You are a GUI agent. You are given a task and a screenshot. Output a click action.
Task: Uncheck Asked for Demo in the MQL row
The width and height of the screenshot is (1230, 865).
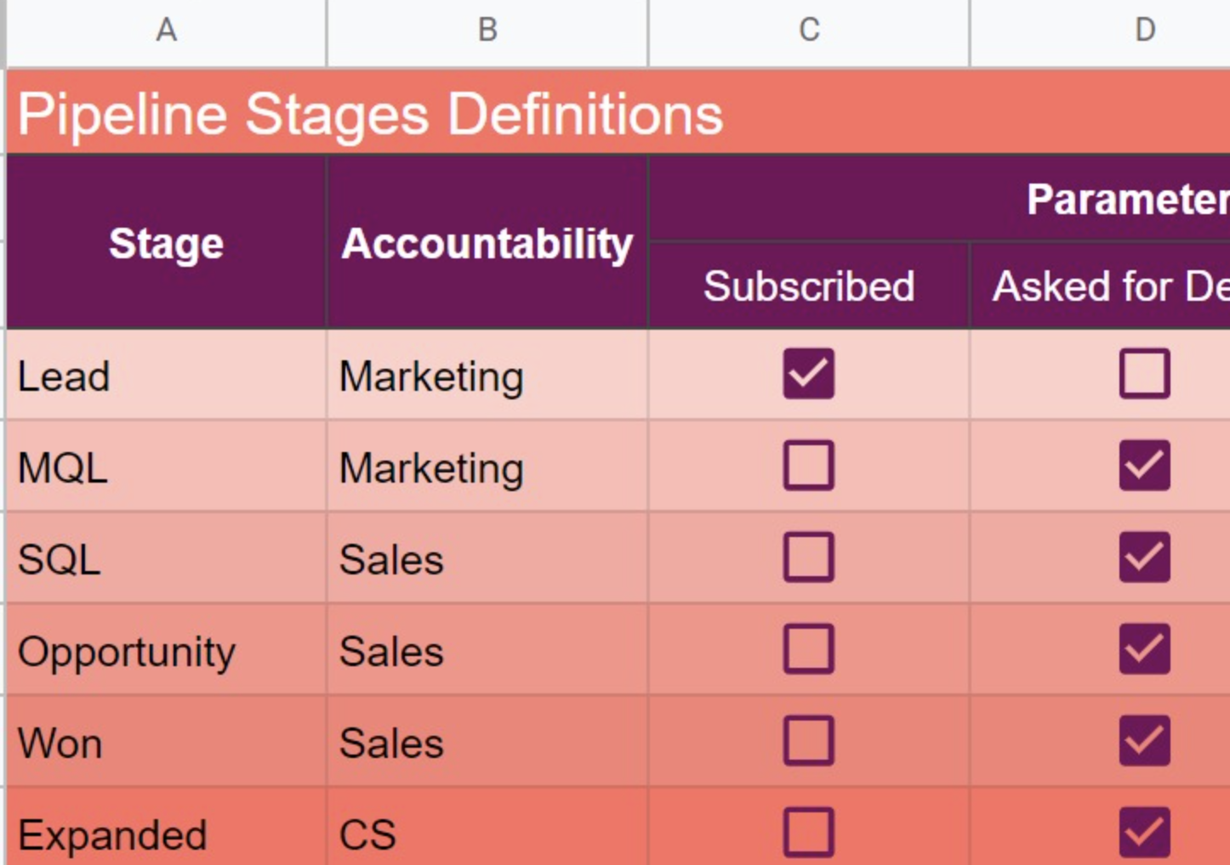pos(1144,466)
